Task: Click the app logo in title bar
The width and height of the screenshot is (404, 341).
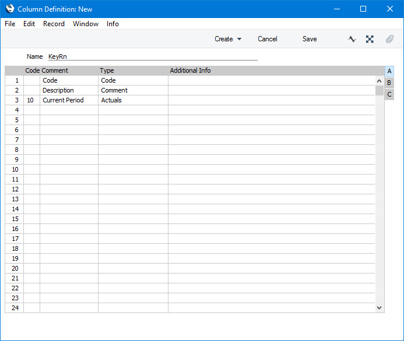Action: [10, 9]
